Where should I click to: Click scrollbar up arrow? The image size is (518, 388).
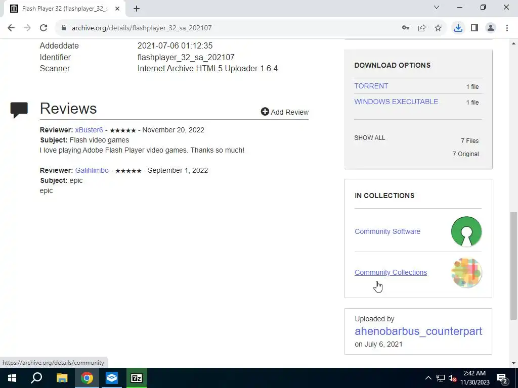point(513,43)
